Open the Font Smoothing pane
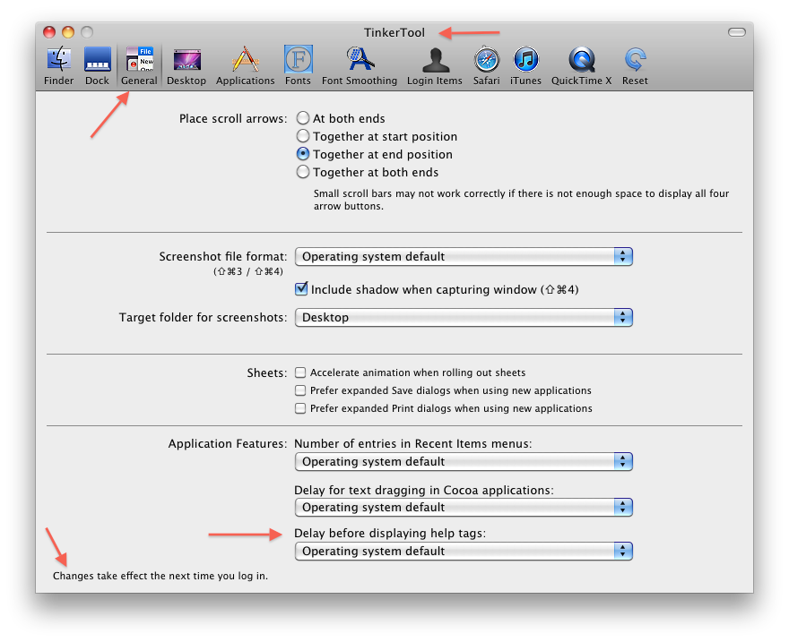Viewport: 789px width, 642px height. [360, 65]
